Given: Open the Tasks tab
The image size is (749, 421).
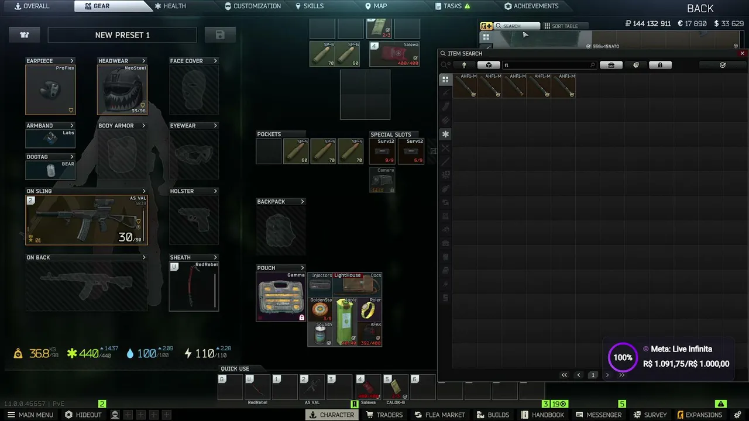Looking at the screenshot, I should point(453,6).
